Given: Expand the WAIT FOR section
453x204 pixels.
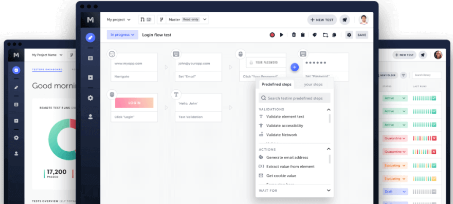Looking at the screenshot, I should tap(295, 191).
